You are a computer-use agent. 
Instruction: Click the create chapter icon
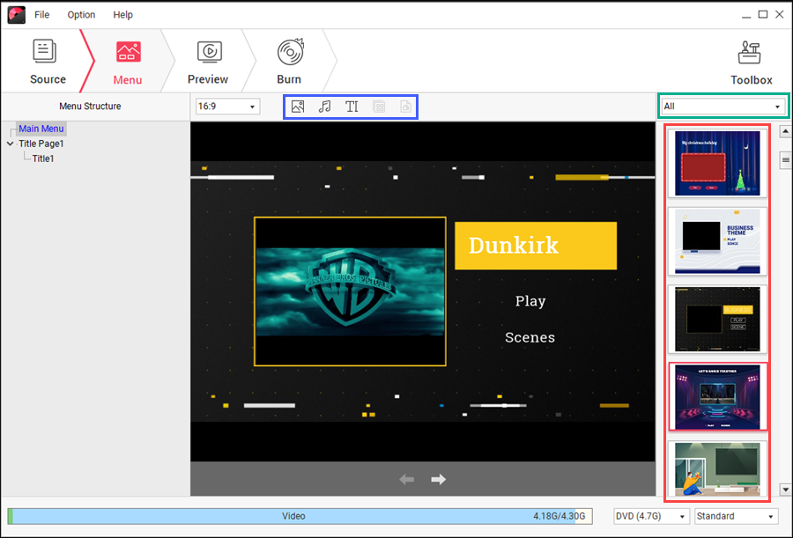point(405,107)
